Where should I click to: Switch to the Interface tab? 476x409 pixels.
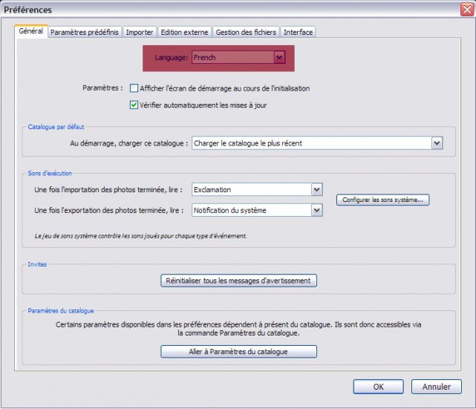tap(298, 32)
